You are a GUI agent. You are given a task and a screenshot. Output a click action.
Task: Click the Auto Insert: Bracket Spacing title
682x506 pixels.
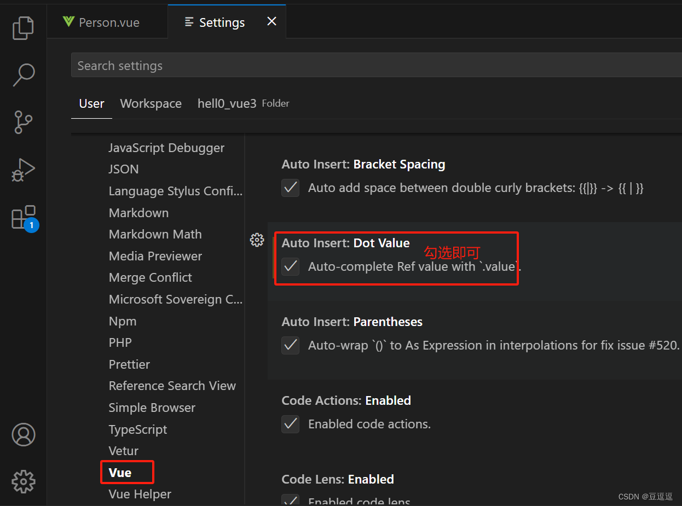point(363,164)
